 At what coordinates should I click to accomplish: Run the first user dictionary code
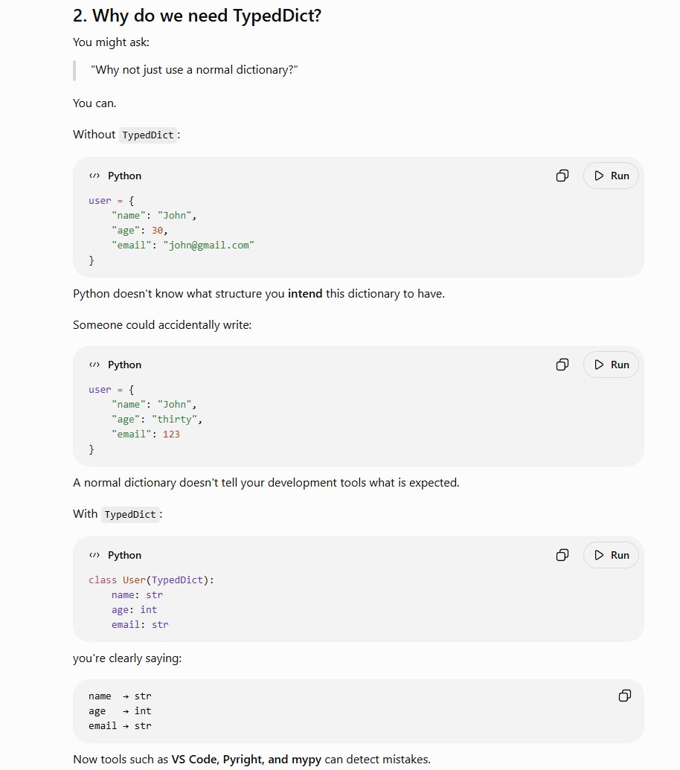coord(611,176)
